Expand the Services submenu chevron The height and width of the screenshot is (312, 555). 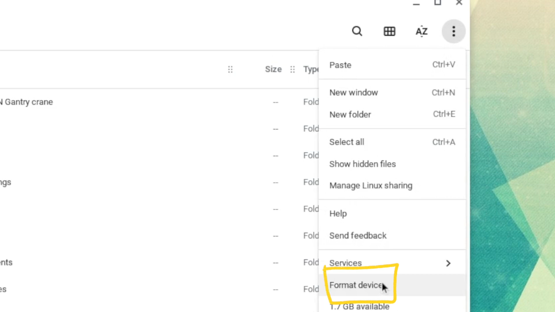(x=448, y=263)
